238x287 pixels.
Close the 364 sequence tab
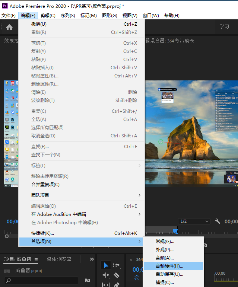(131, 259)
